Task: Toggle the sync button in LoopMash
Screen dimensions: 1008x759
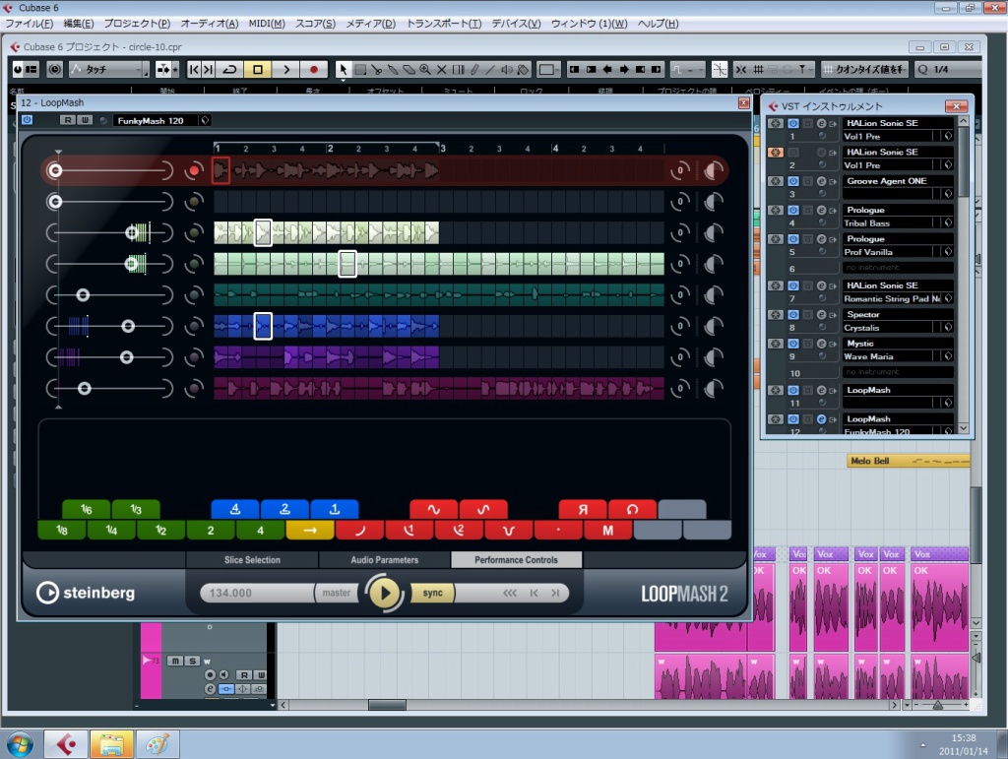Action: [433, 593]
